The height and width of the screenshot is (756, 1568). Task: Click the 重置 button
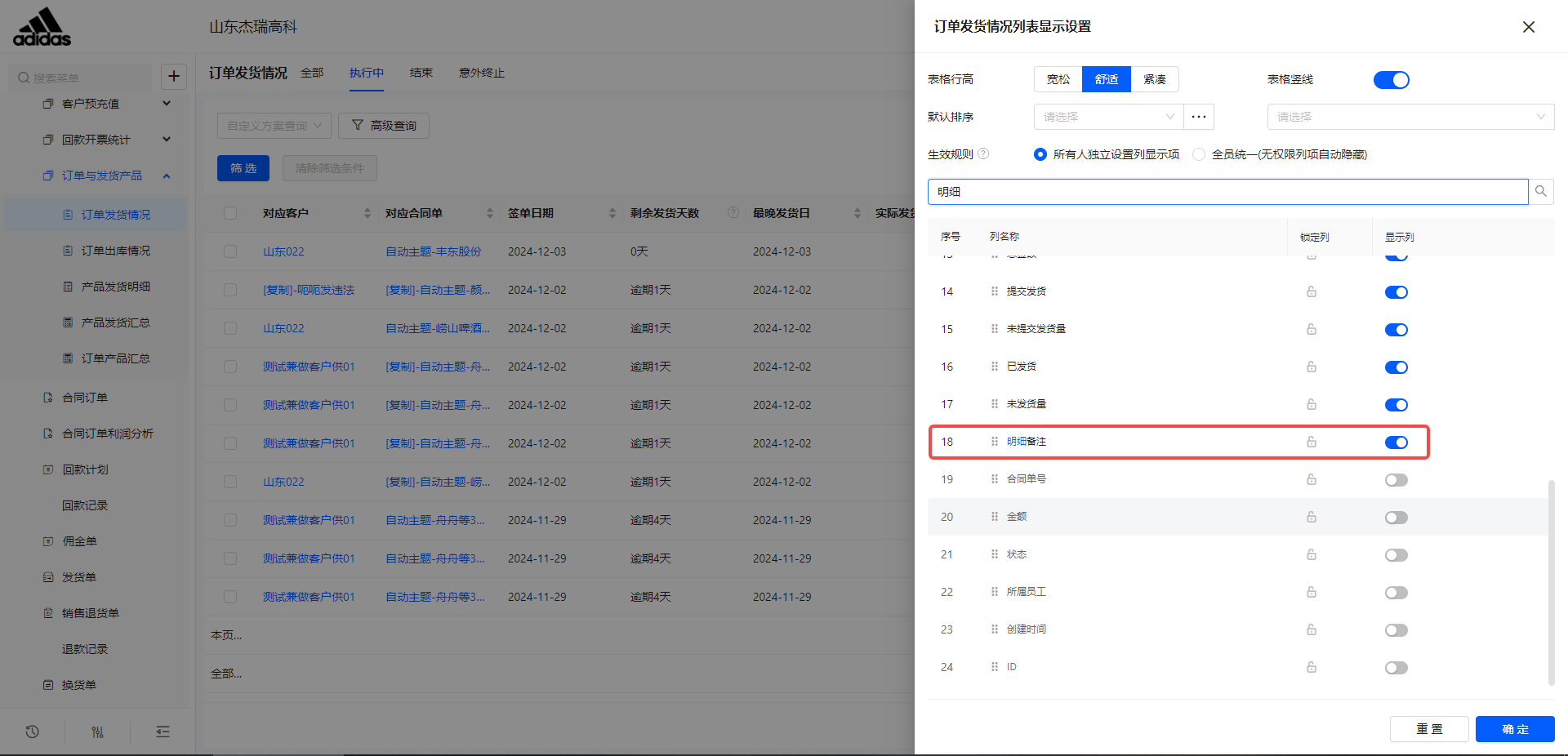(1429, 729)
